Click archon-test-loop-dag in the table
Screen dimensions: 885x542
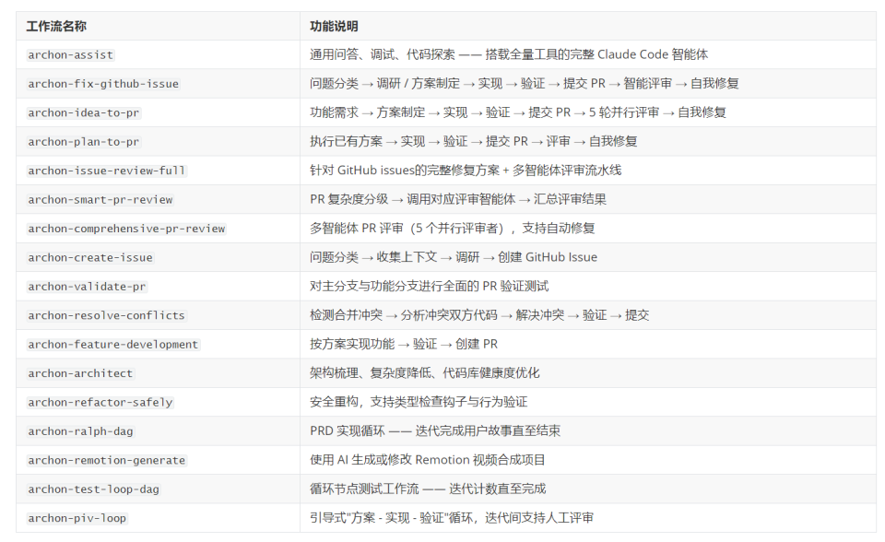[x=94, y=489]
